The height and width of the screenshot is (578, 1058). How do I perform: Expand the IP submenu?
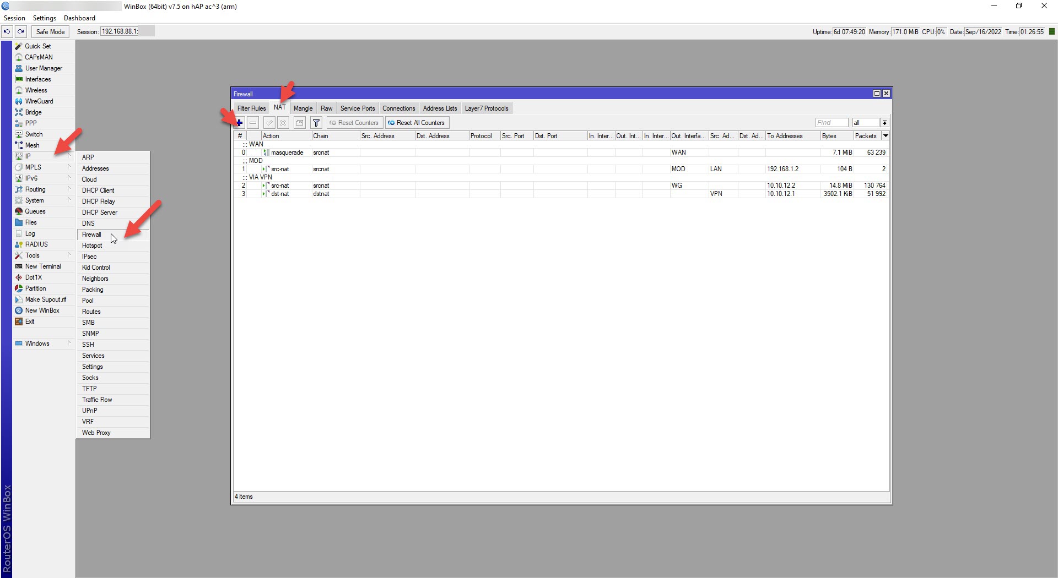click(x=44, y=156)
